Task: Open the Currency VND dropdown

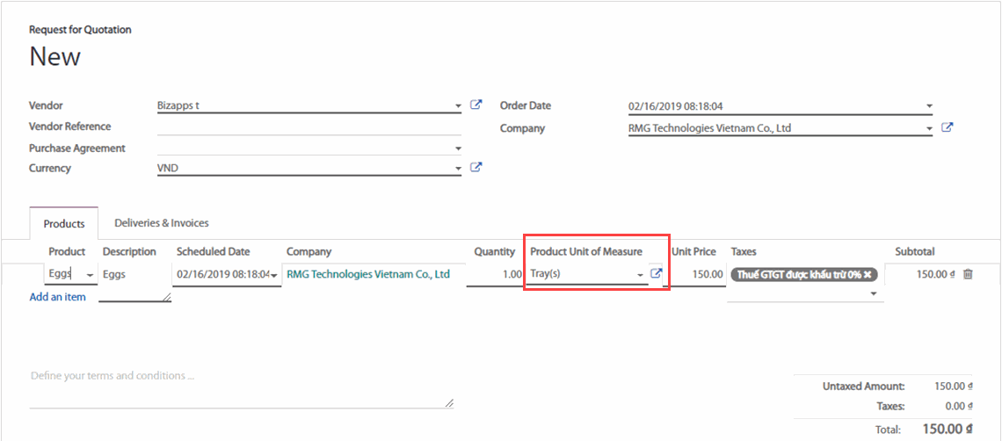Action: click(458, 169)
